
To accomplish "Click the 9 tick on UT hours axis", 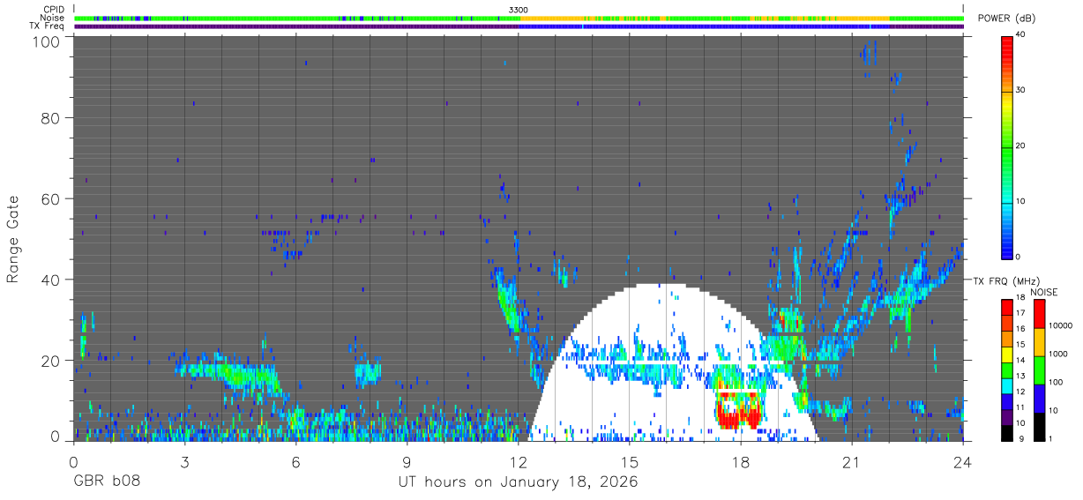I will coord(407,462).
